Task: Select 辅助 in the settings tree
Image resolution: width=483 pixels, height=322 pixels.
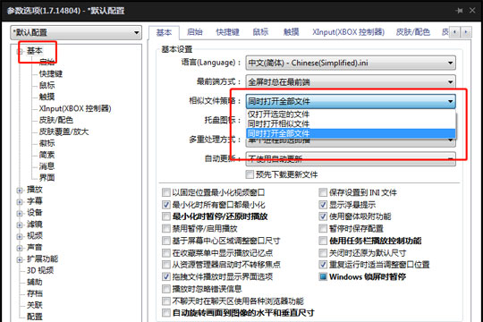Action: 35,282
